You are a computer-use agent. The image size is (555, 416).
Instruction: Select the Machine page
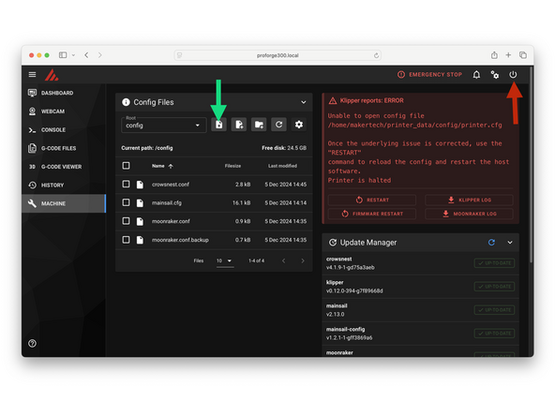pyautogui.click(x=64, y=203)
